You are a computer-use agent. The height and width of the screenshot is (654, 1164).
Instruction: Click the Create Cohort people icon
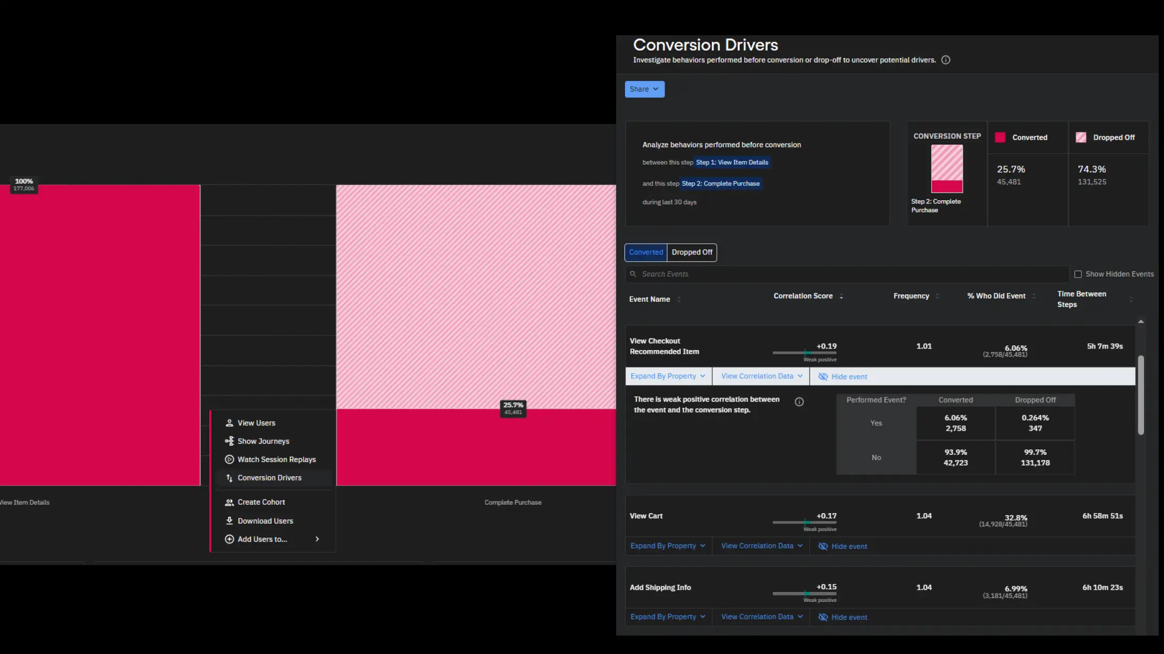[229, 503]
